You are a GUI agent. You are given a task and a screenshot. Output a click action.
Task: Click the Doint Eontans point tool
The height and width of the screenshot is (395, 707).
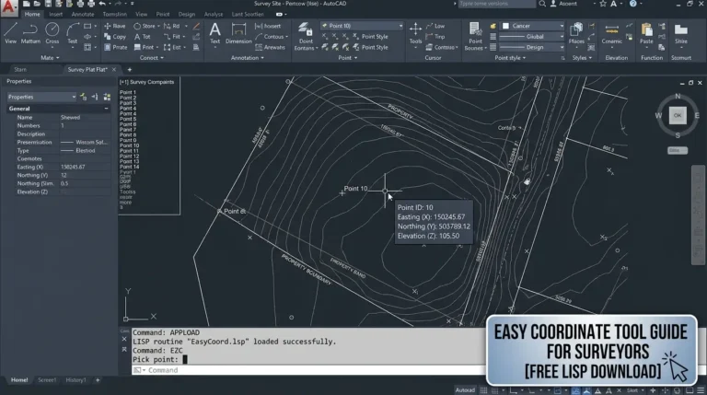[x=306, y=36]
